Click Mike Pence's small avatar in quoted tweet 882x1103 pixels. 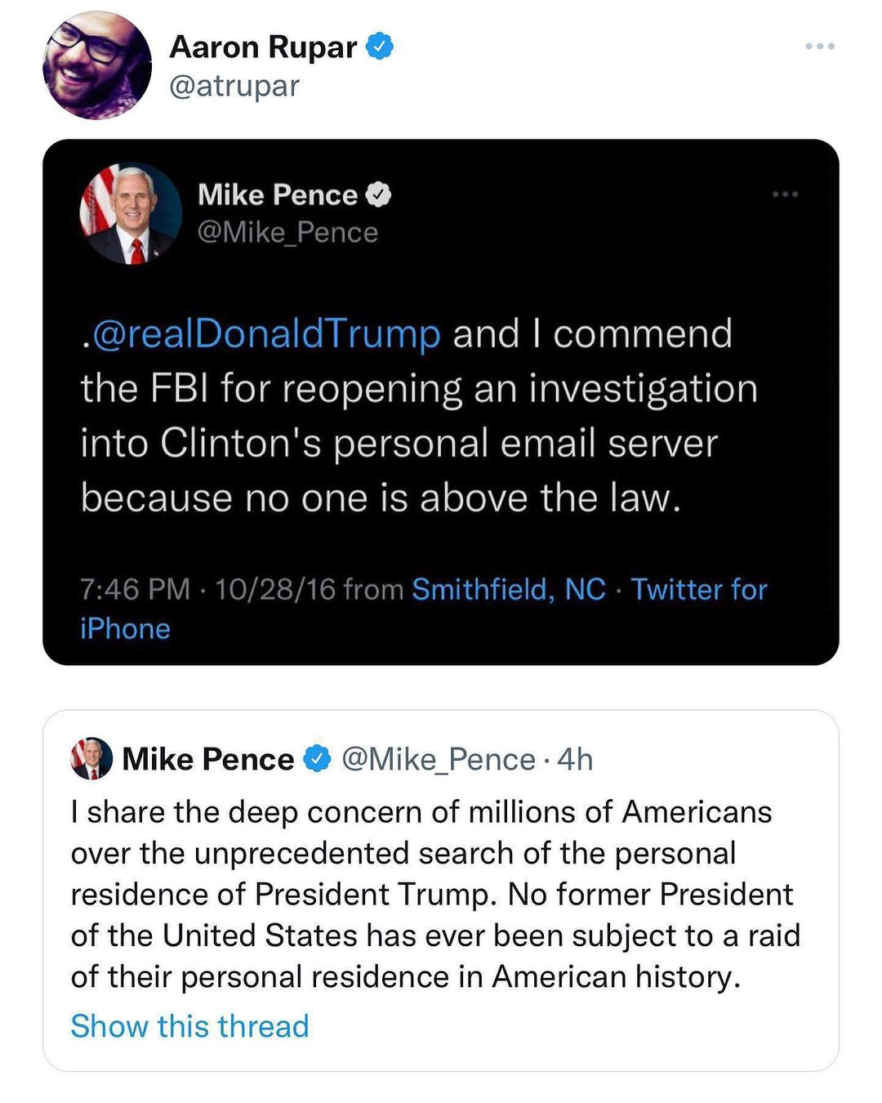click(91, 759)
